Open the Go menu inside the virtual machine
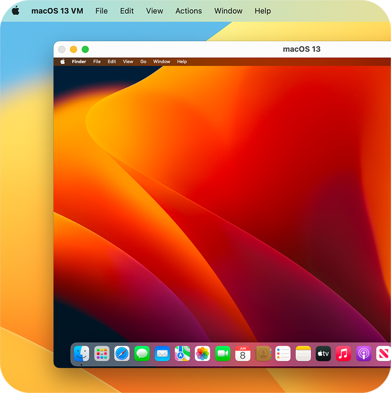Image resolution: width=391 pixels, height=393 pixels. pos(143,61)
